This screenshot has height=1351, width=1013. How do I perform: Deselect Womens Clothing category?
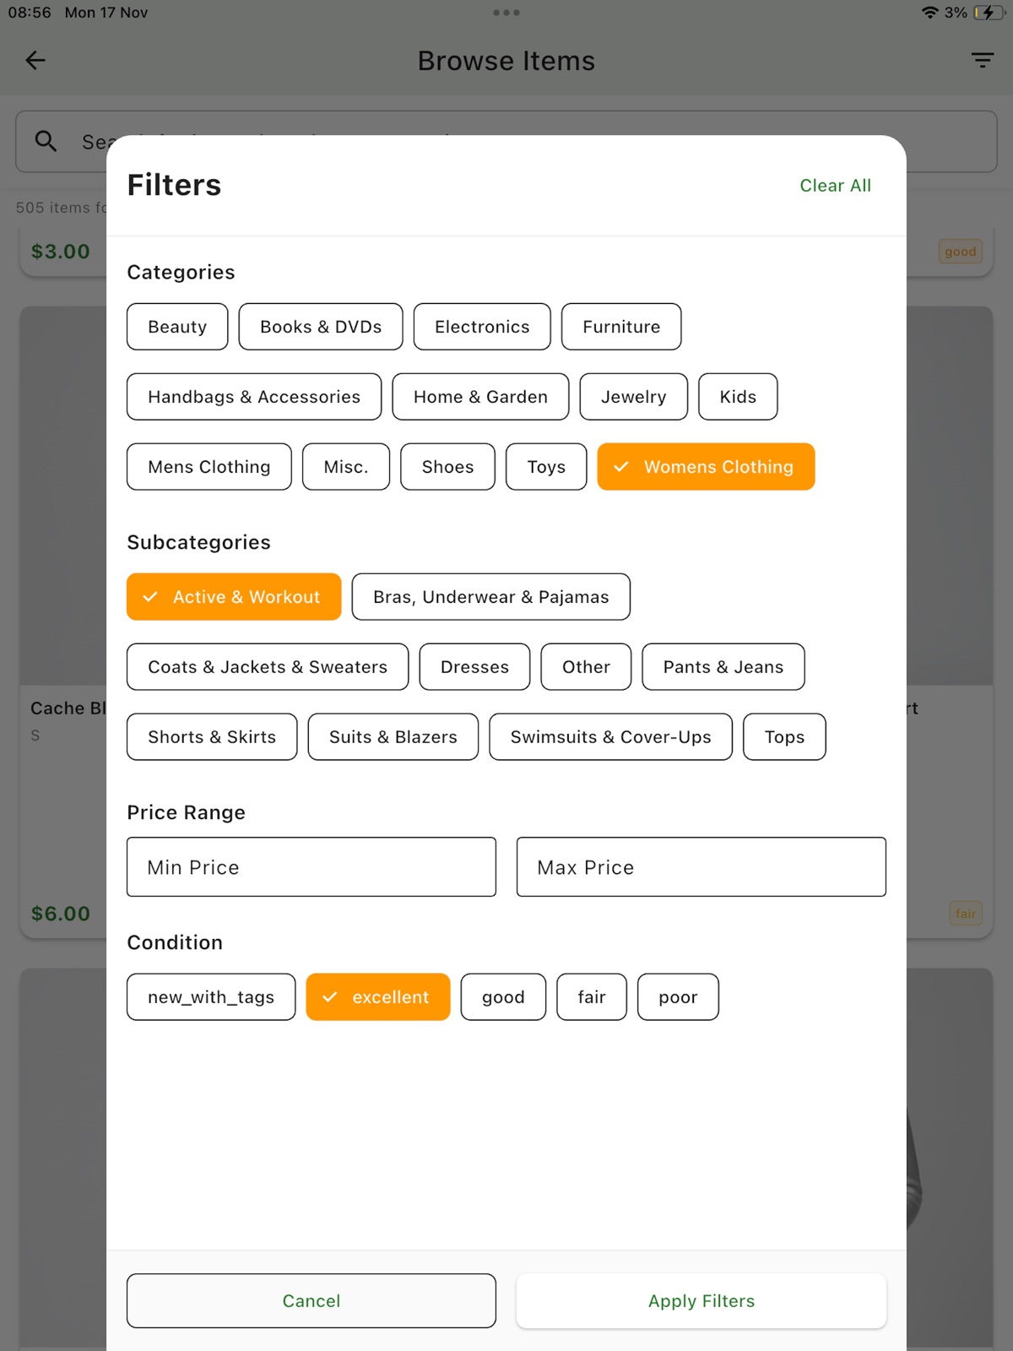[706, 467]
